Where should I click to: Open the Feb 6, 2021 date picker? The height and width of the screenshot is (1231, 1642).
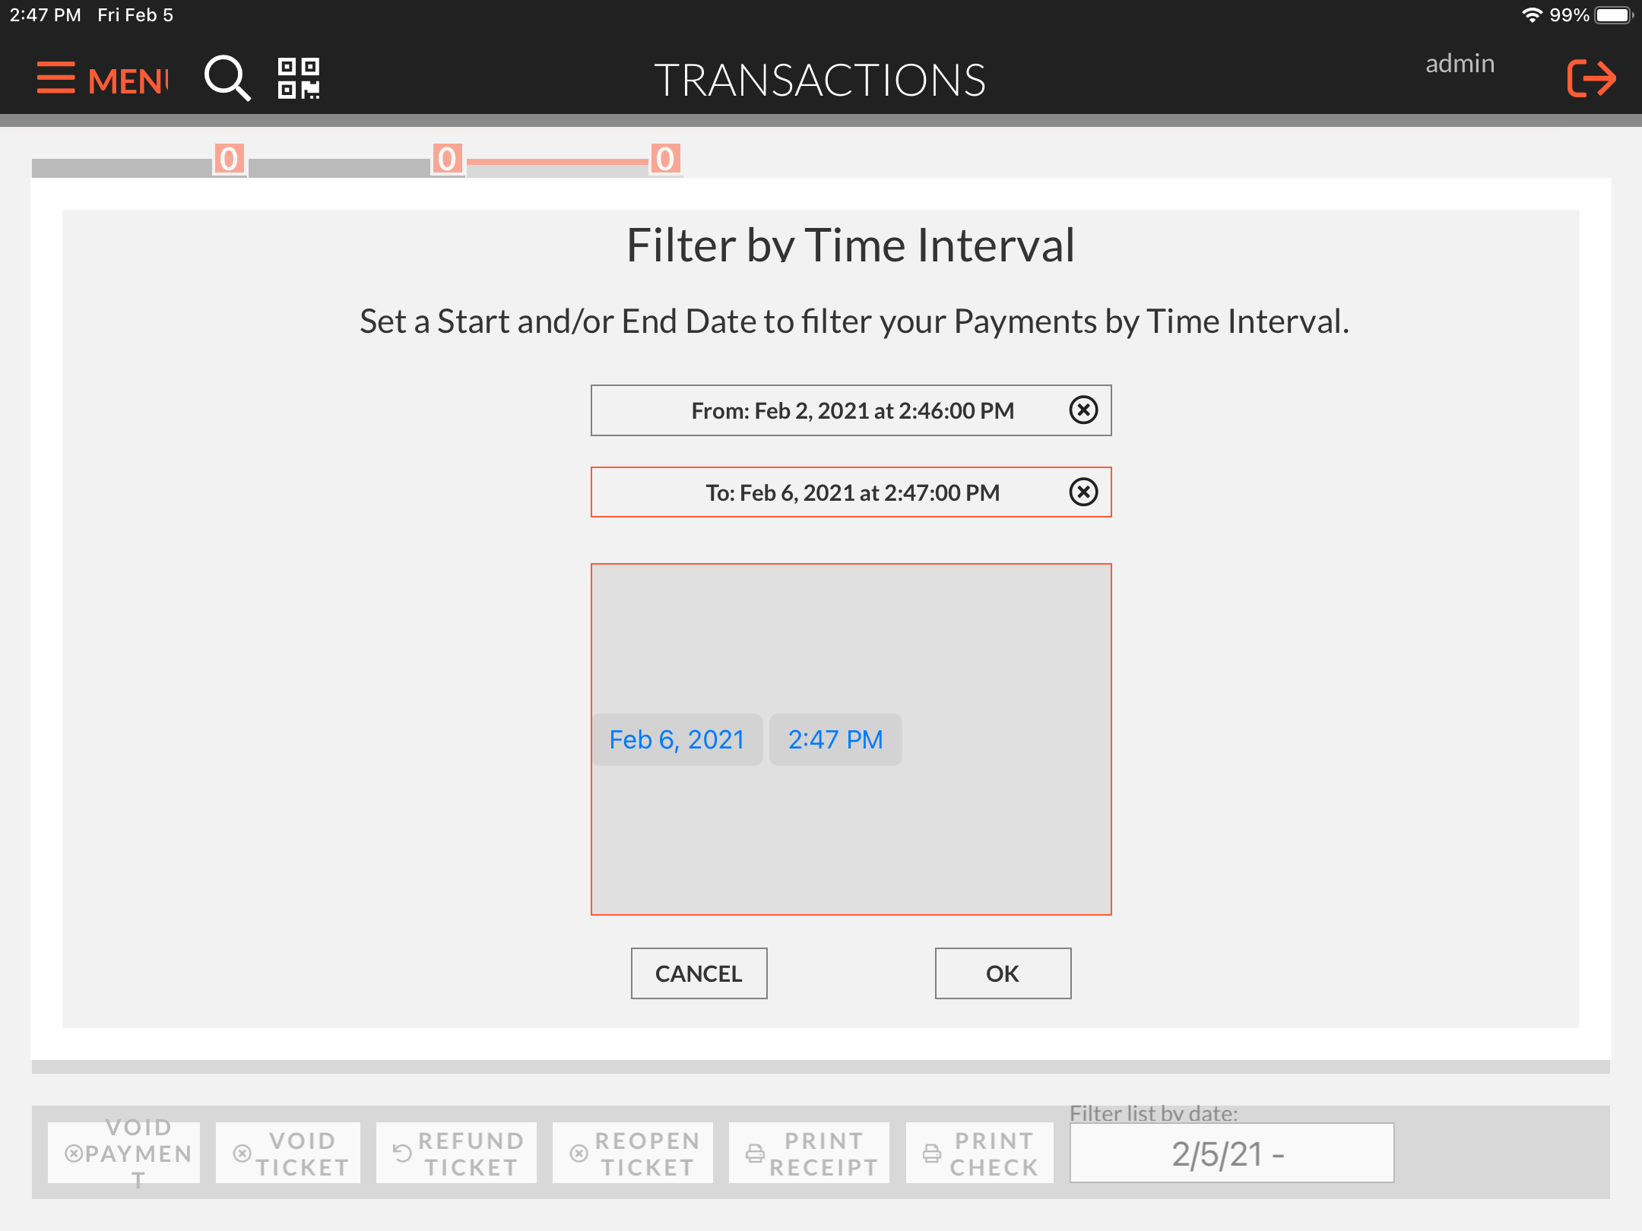coord(677,739)
